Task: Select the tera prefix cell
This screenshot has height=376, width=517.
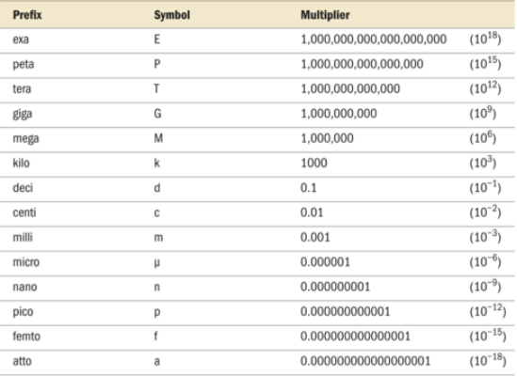Action: [x=22, y=89]
